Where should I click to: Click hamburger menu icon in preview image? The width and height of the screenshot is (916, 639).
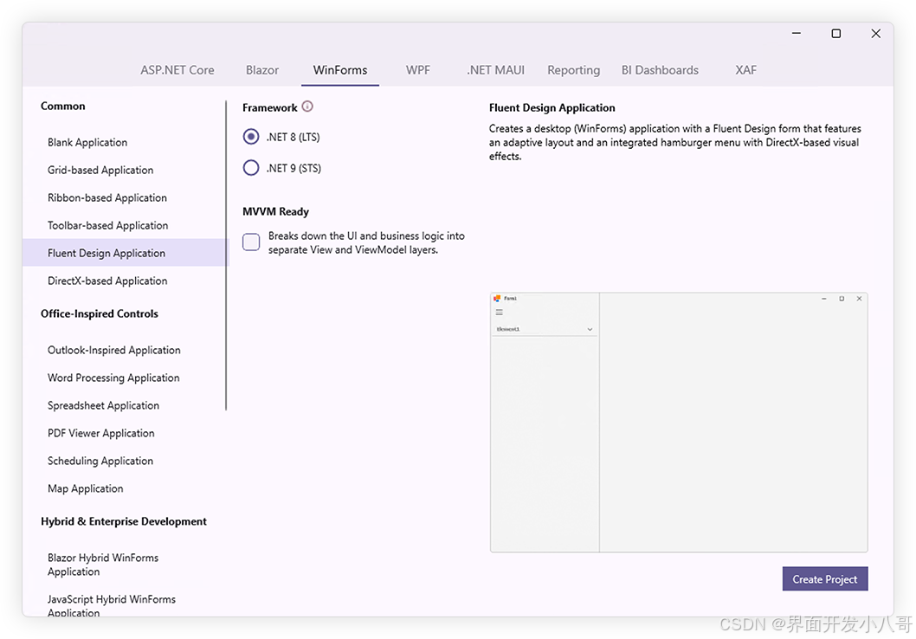(500, 313)
